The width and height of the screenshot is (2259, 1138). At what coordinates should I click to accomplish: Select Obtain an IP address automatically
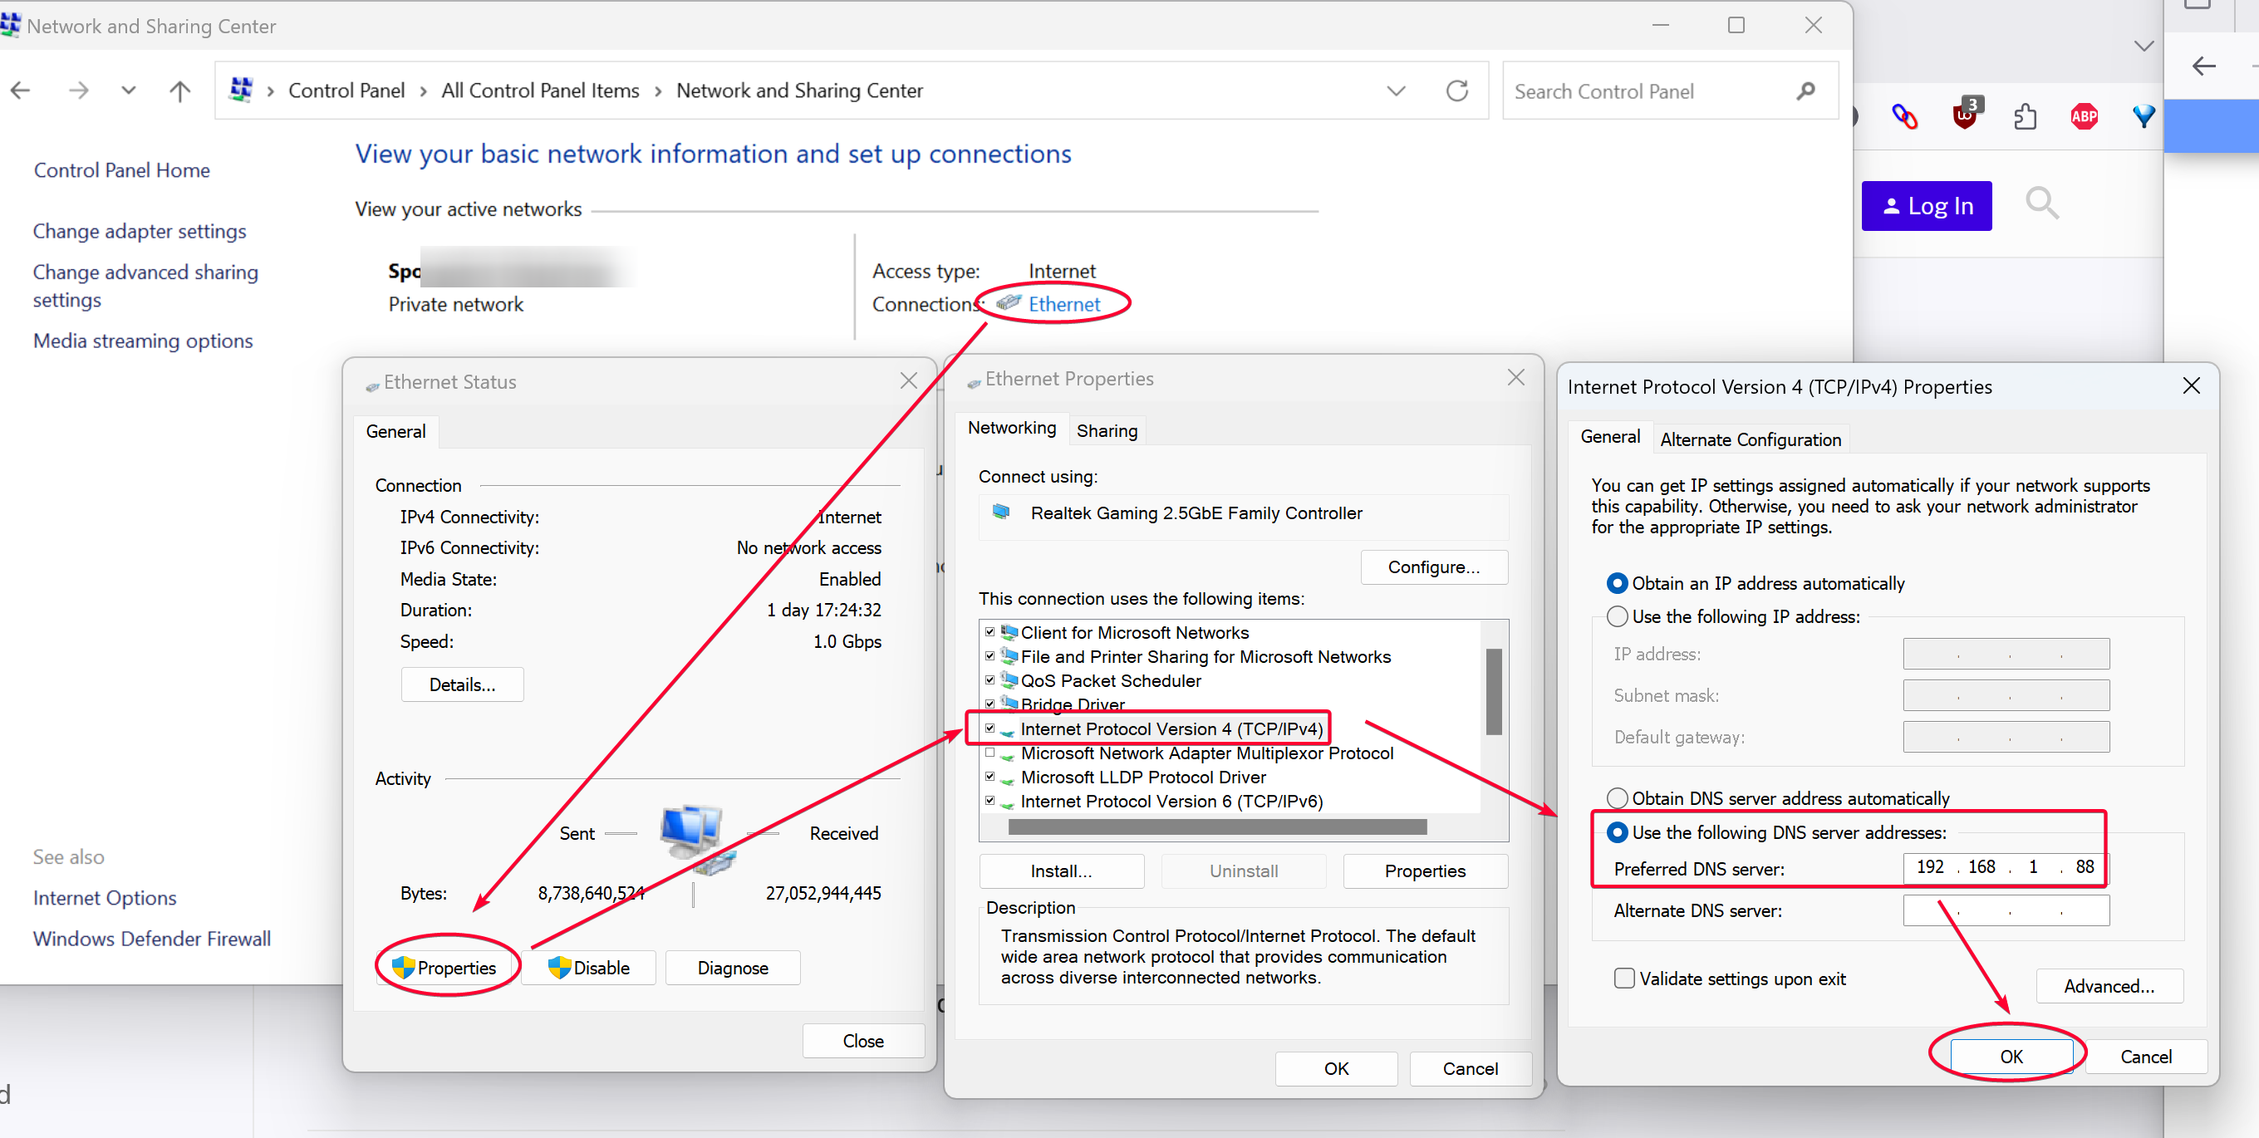click(1617, 583)
